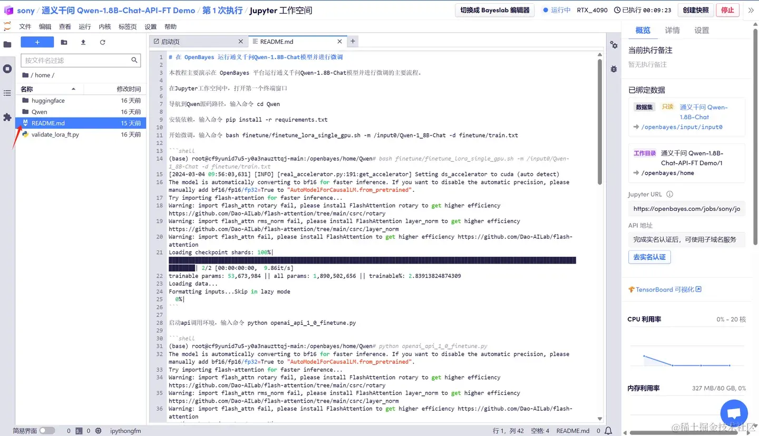Viewport: 759px width, 436px height.
Task: Add a new tab with plus icon
Action: (353, 41)
